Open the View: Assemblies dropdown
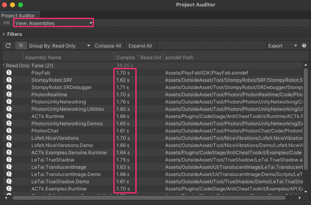 pos(54,23)
